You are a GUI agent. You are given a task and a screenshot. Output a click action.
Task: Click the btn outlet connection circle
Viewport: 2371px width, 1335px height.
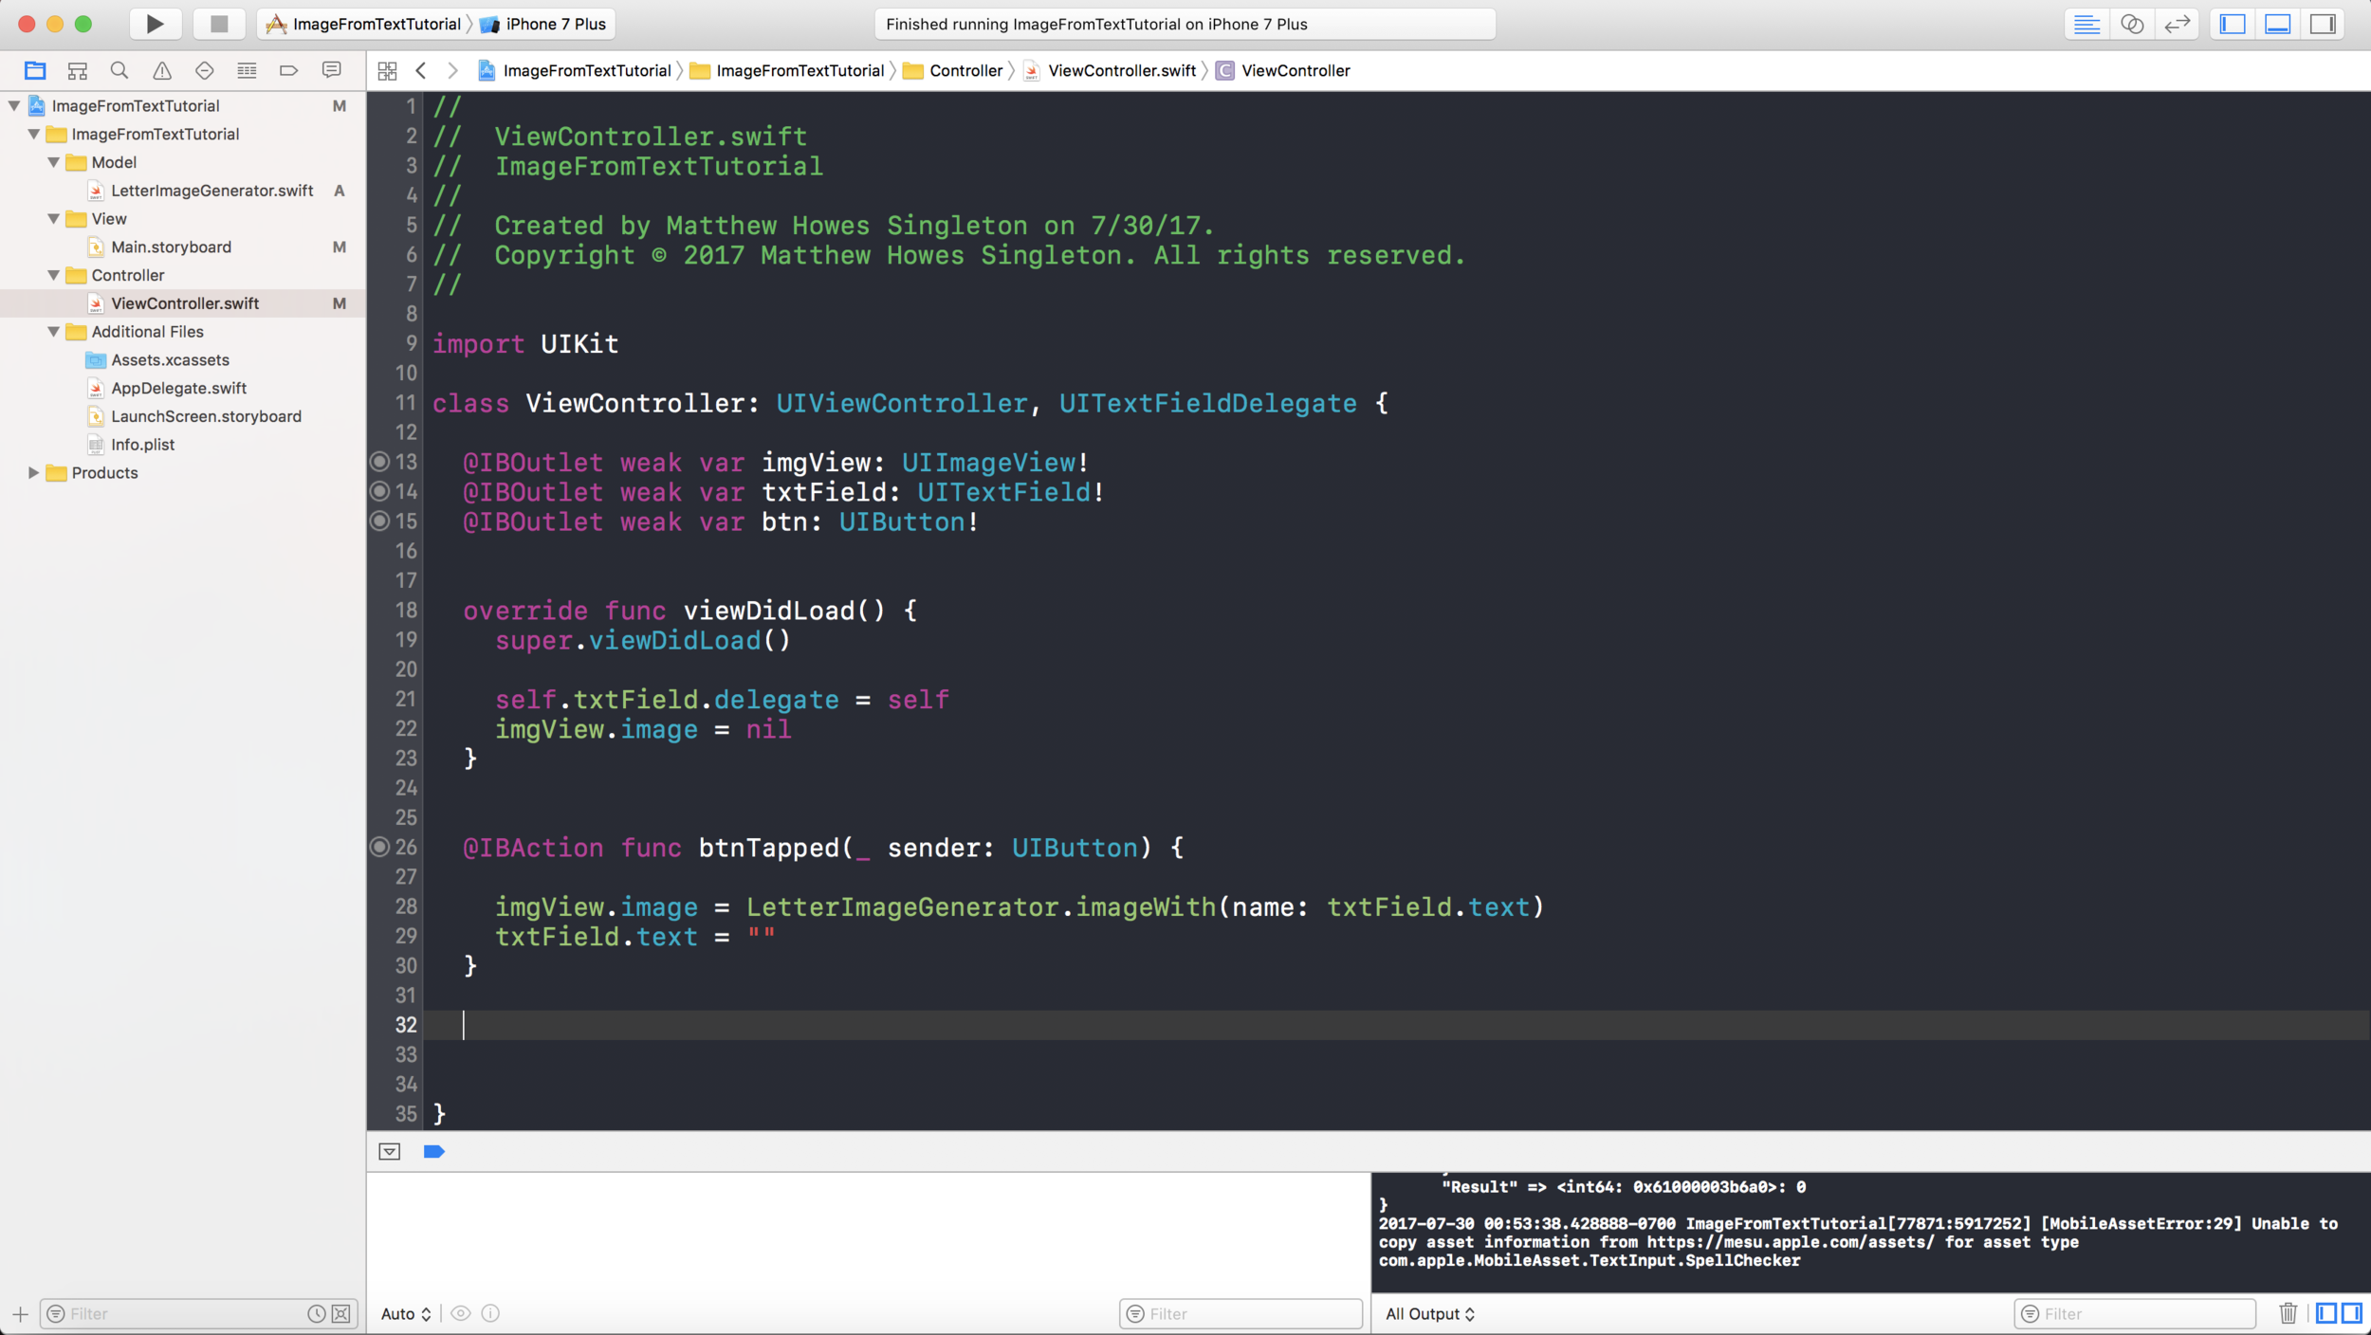click(379, 521)
